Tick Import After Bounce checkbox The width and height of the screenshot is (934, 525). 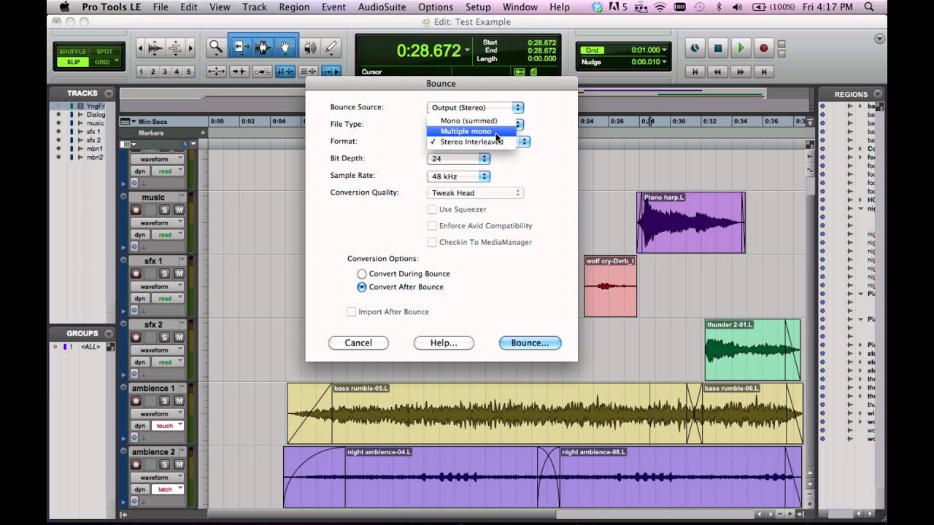coord(351,311)
